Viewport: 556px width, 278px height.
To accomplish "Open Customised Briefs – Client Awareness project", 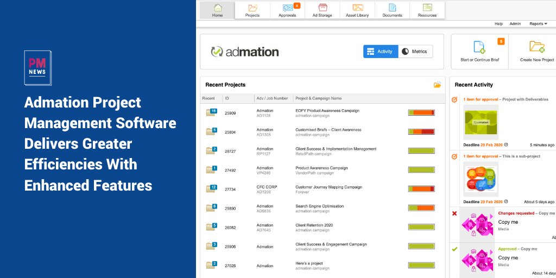I will [328, 130].
